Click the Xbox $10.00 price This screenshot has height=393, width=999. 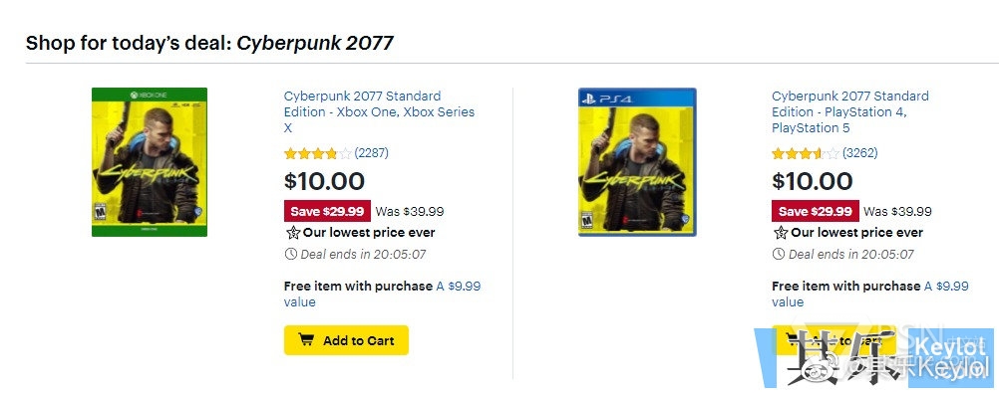324,181
